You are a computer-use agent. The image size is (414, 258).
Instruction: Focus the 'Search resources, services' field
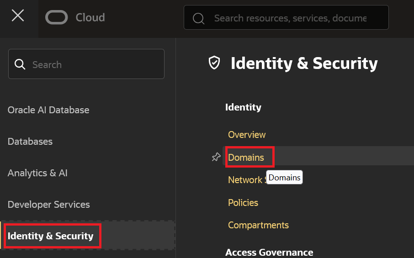click(290, 18)
